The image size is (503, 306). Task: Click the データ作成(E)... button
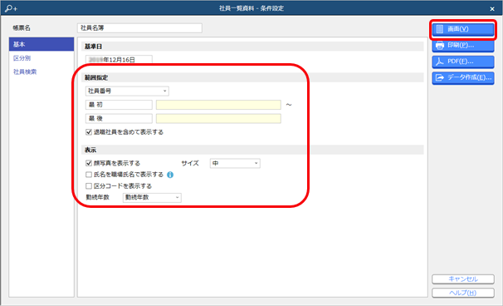[463, 77]
